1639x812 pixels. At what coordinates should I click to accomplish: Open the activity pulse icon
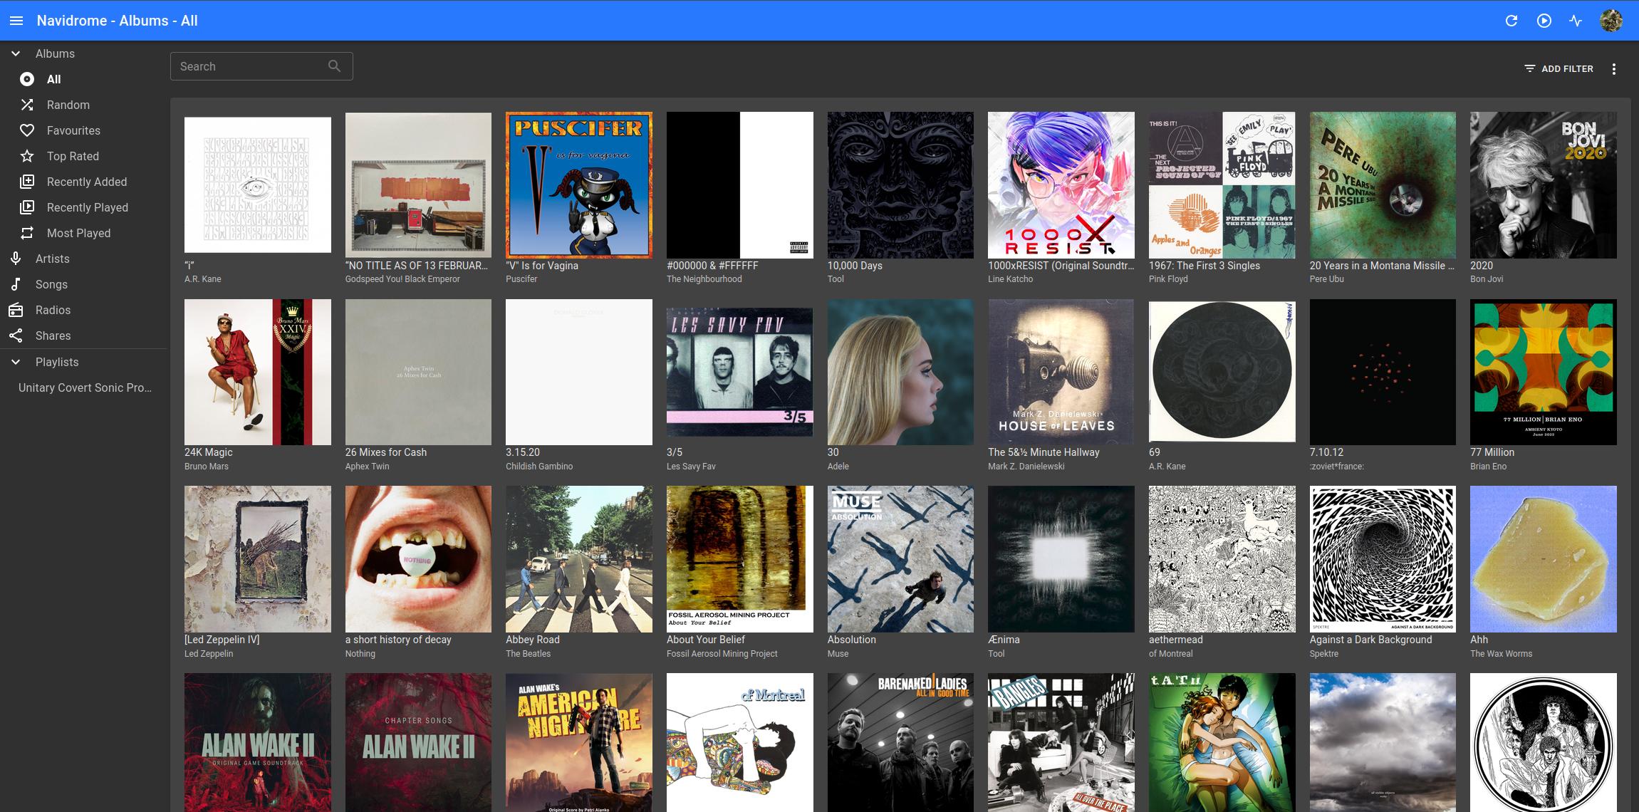(x=1576, y=21)
